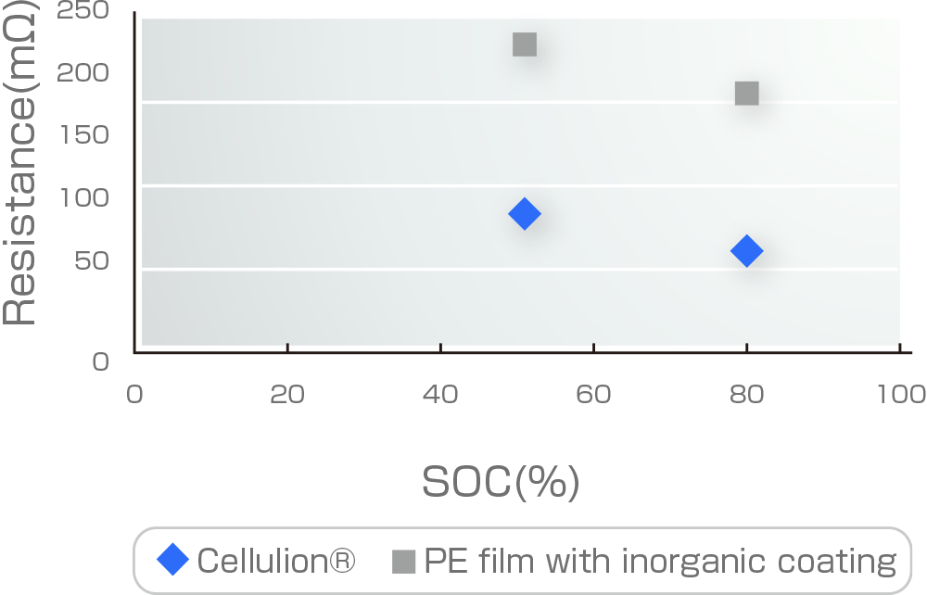Click the gray PE film square at 80% SOC
This screenshot has height=595, width=927.
[746, 94]
